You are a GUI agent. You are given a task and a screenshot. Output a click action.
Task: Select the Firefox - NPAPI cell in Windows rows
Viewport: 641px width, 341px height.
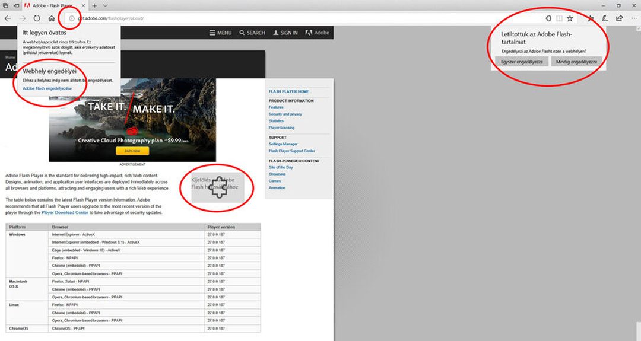coord(126,258)
